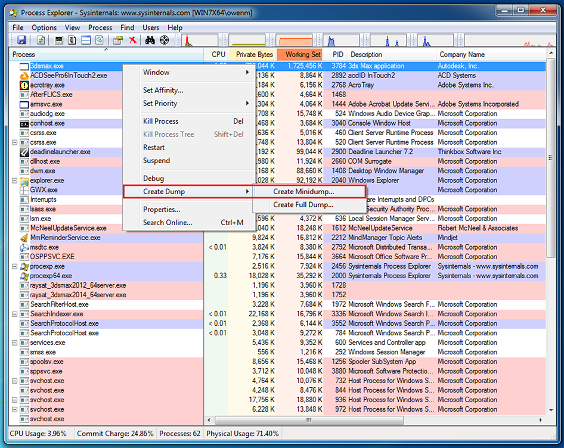Click the deadlinelauncher.exe icon
This screenshot has width=564, height=448.
point(24,152)
